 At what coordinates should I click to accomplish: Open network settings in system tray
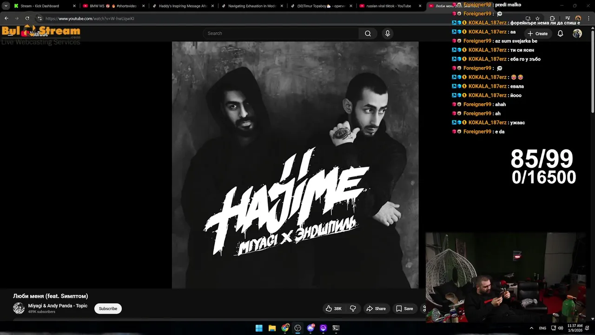553,328
